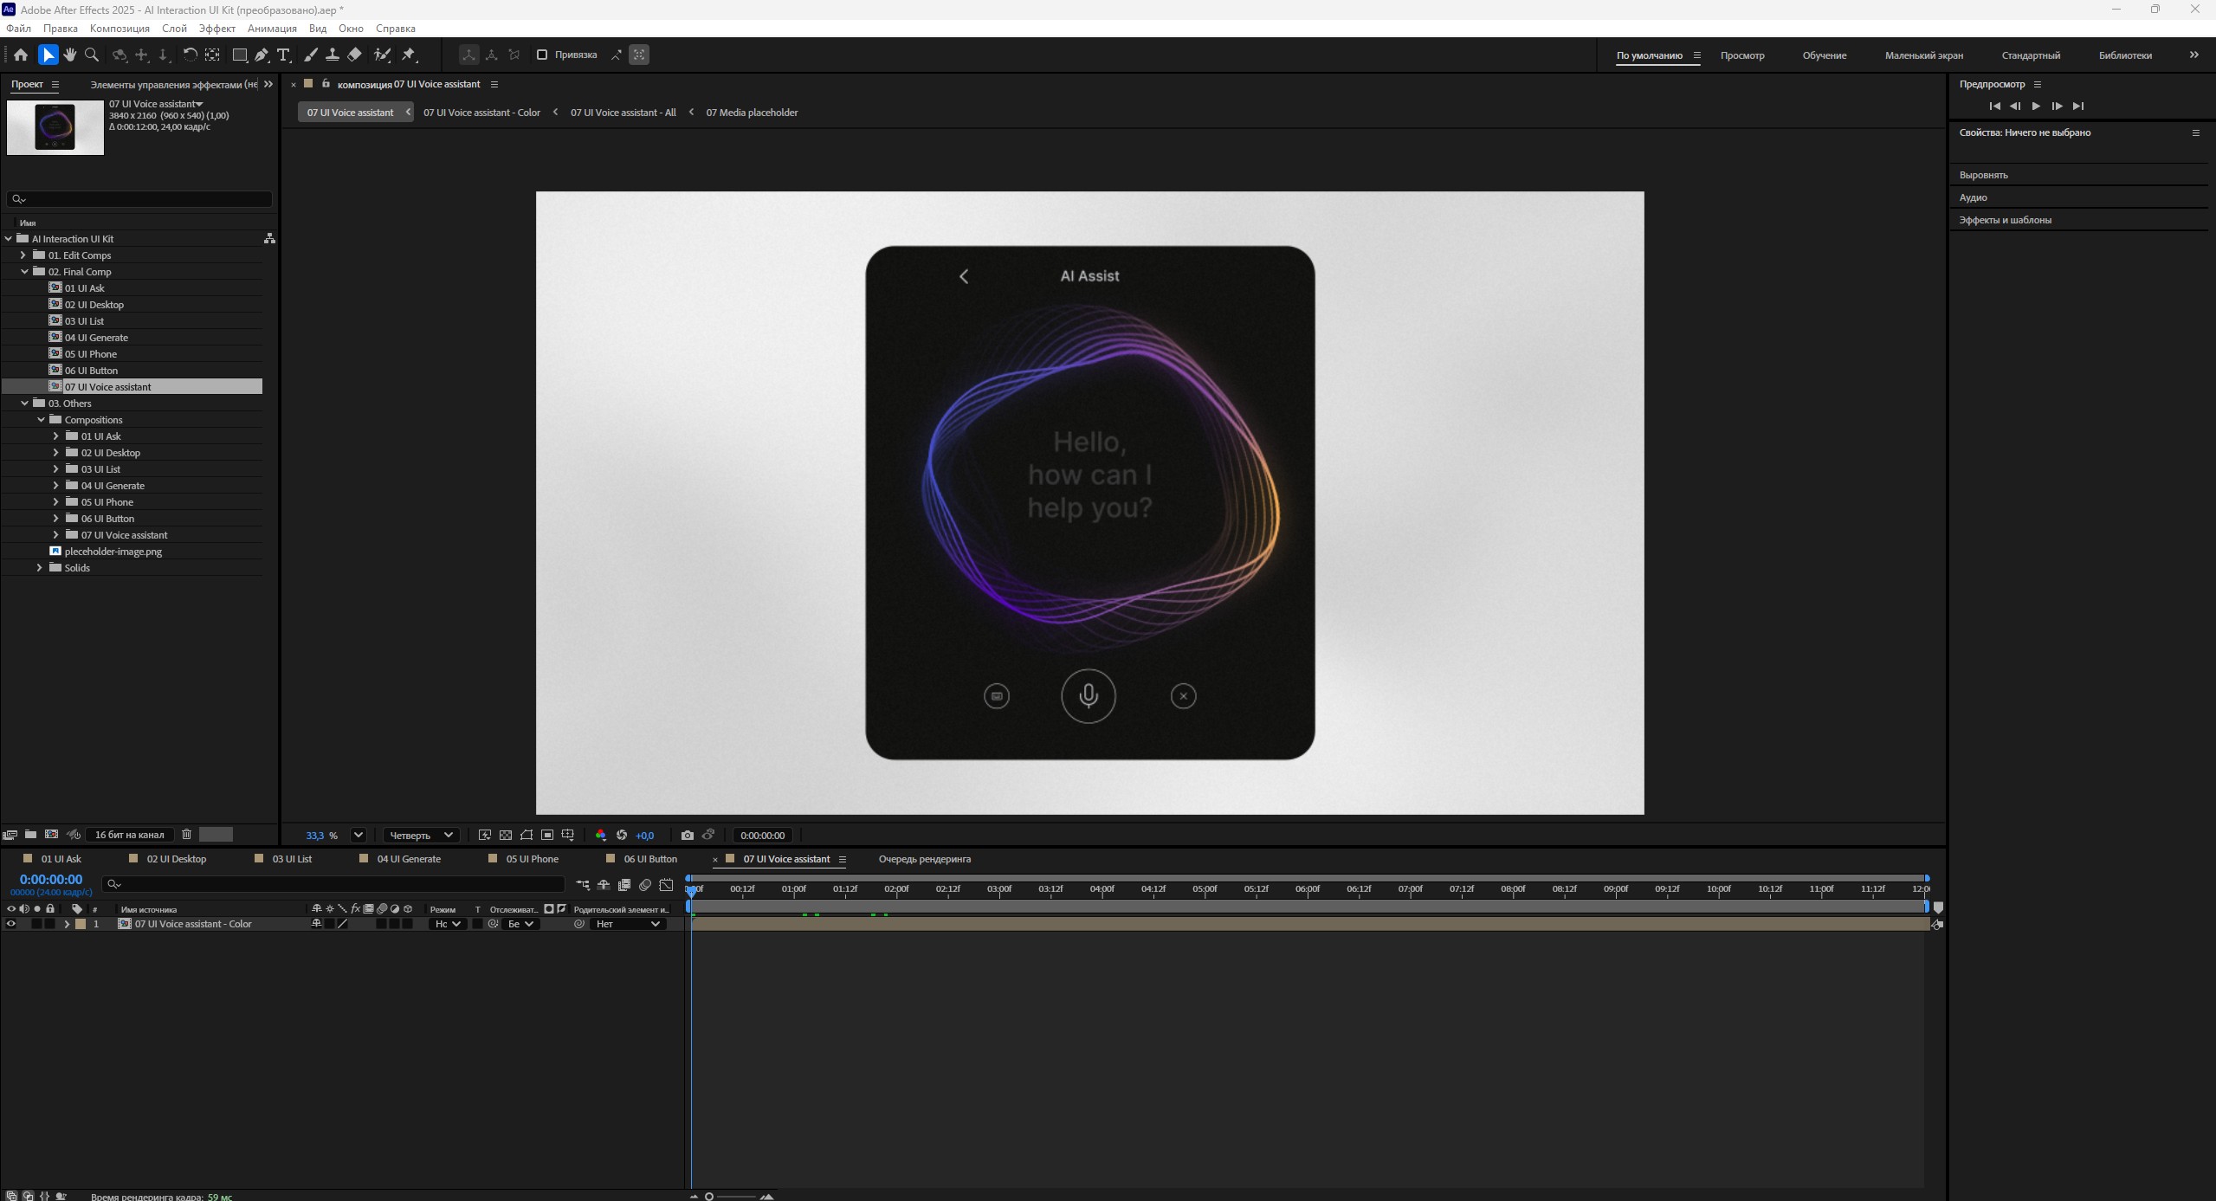The height and width of the screenshot is (1201, 2216).
Task: Click the snapshot camera icon
Action: coord(687,835)
